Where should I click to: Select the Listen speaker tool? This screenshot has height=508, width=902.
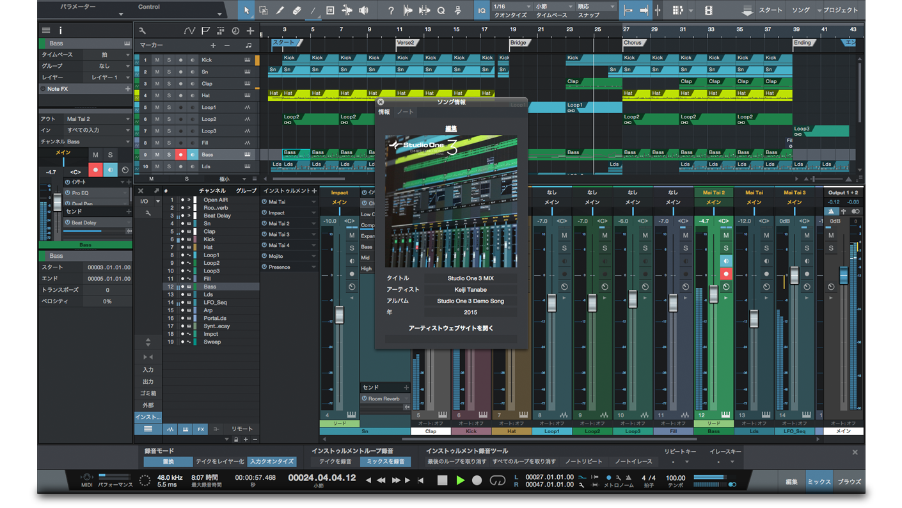pos(363,11)
